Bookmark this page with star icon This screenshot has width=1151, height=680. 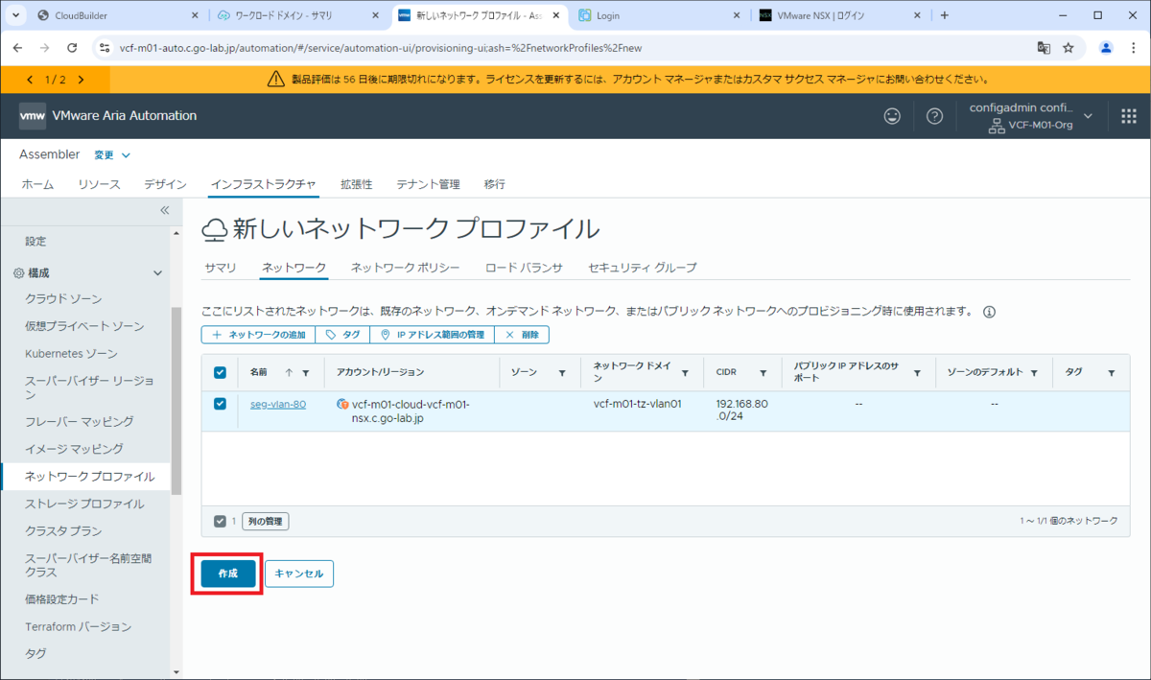pos(1069,47)
